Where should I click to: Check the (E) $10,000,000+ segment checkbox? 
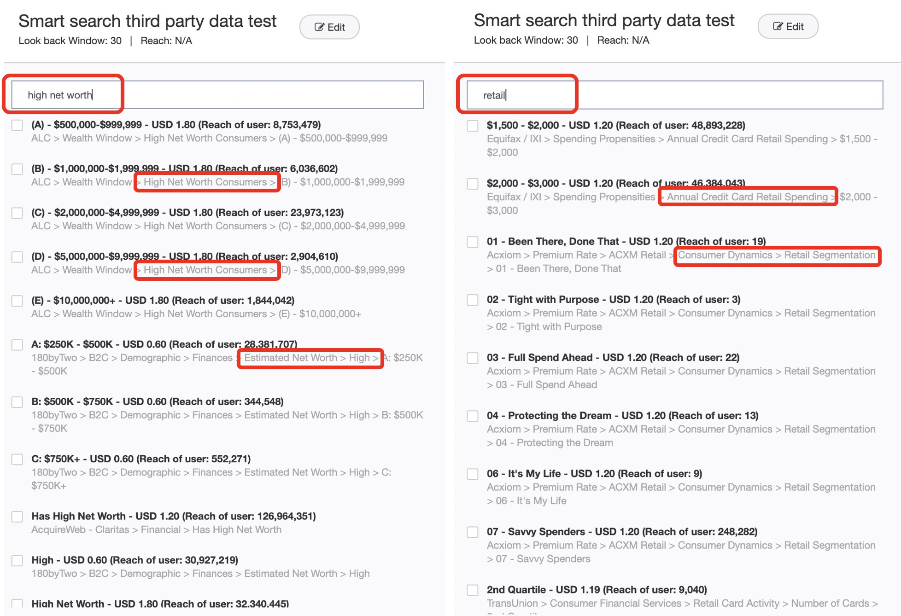(x=18, y=301)
